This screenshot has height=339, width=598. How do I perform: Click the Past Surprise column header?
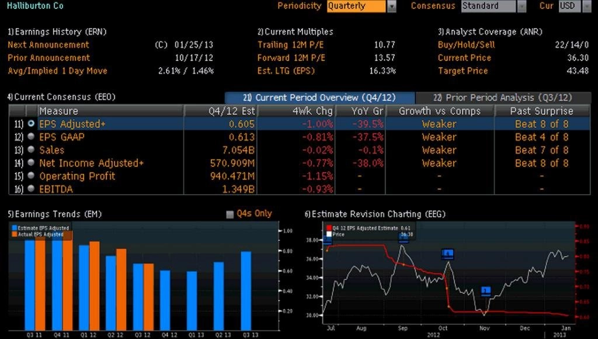pos(542,111)
